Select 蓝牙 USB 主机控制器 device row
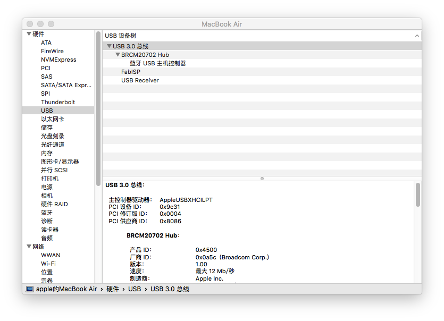444x321 pixels. (262, 63)
